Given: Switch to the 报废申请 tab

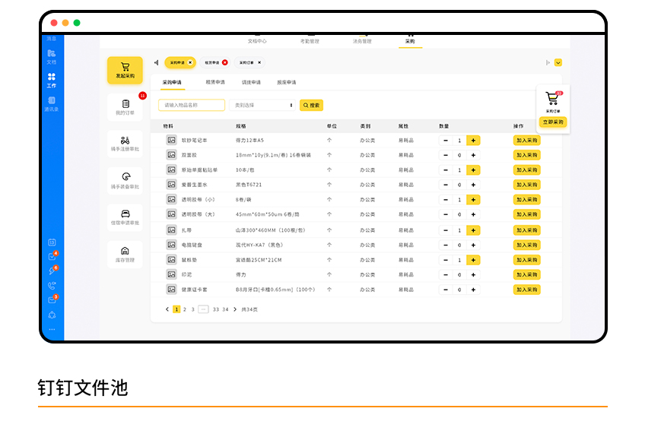Looking at the screenshot, I should pyautogui.click(x=287, y=82).
